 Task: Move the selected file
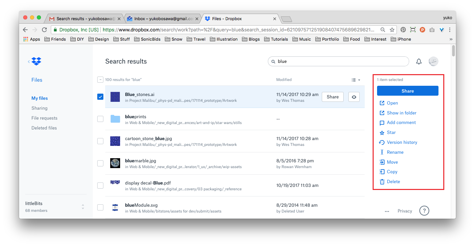pos(392,162)
